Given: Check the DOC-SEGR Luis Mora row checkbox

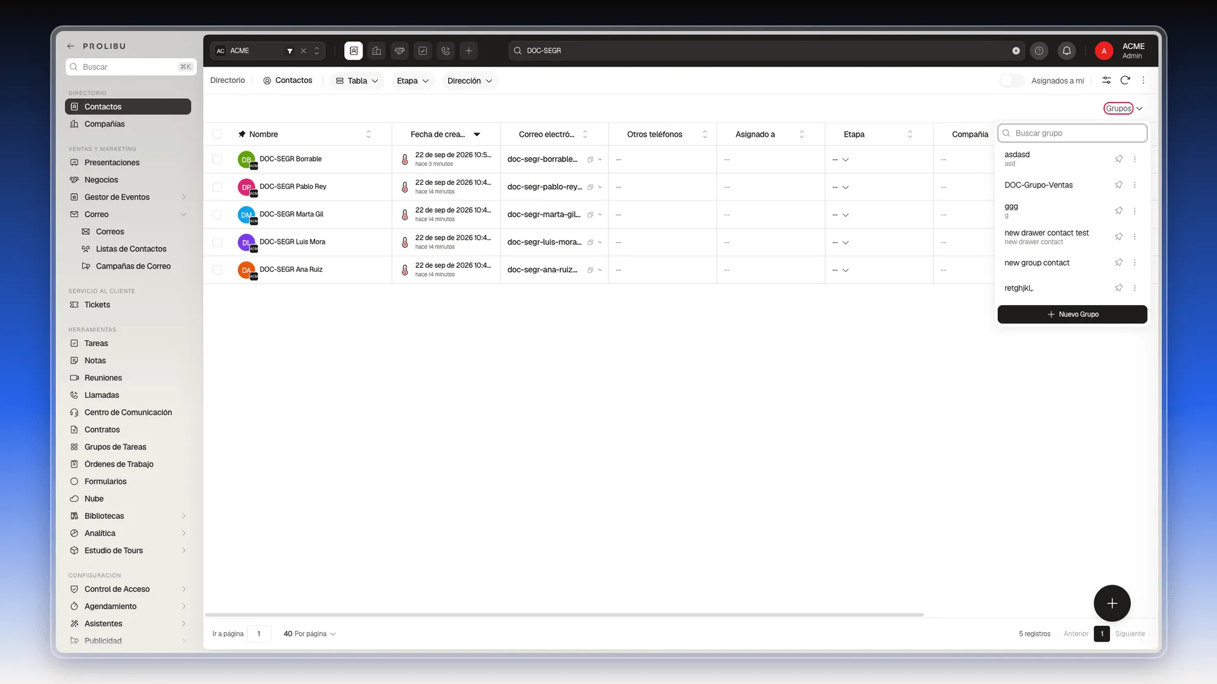Looking at the screenshot, I should click(217, 243).
